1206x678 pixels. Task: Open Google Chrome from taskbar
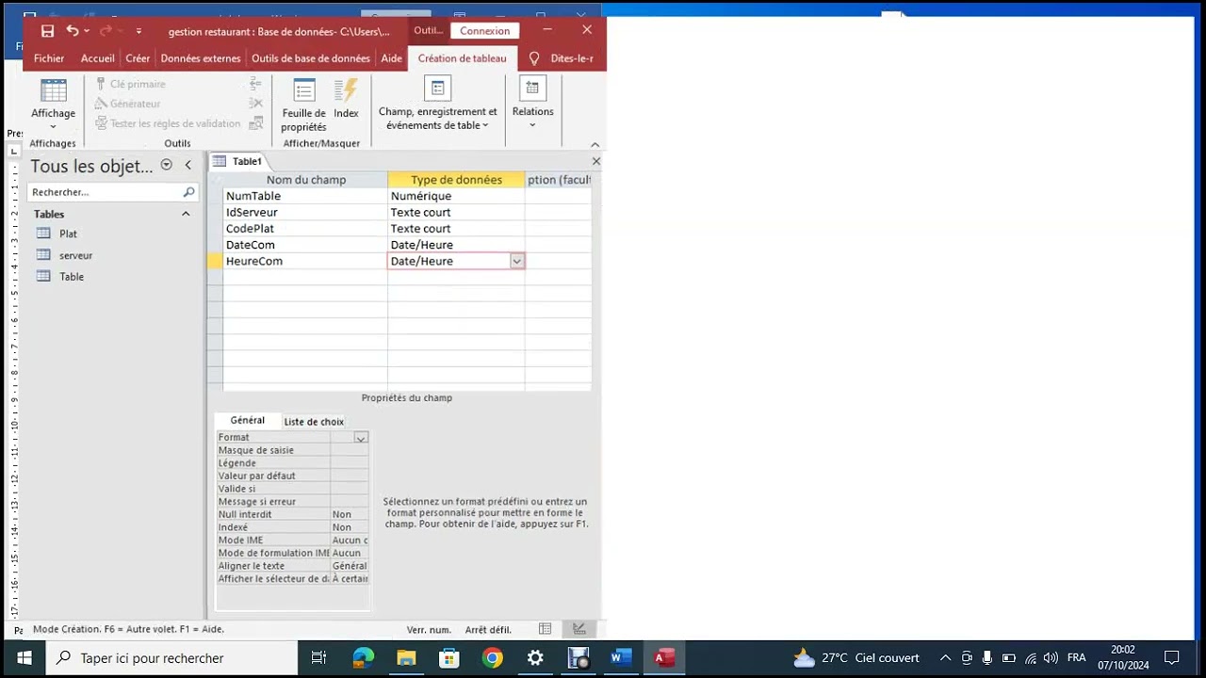tap(492, 658)
